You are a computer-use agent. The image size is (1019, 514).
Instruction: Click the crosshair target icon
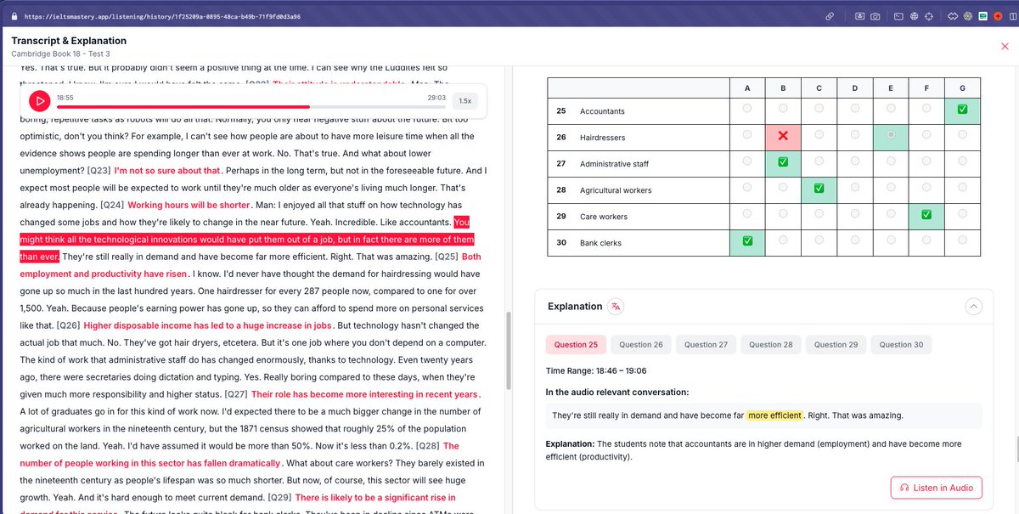pyautogui.click(x=930, y=16)
